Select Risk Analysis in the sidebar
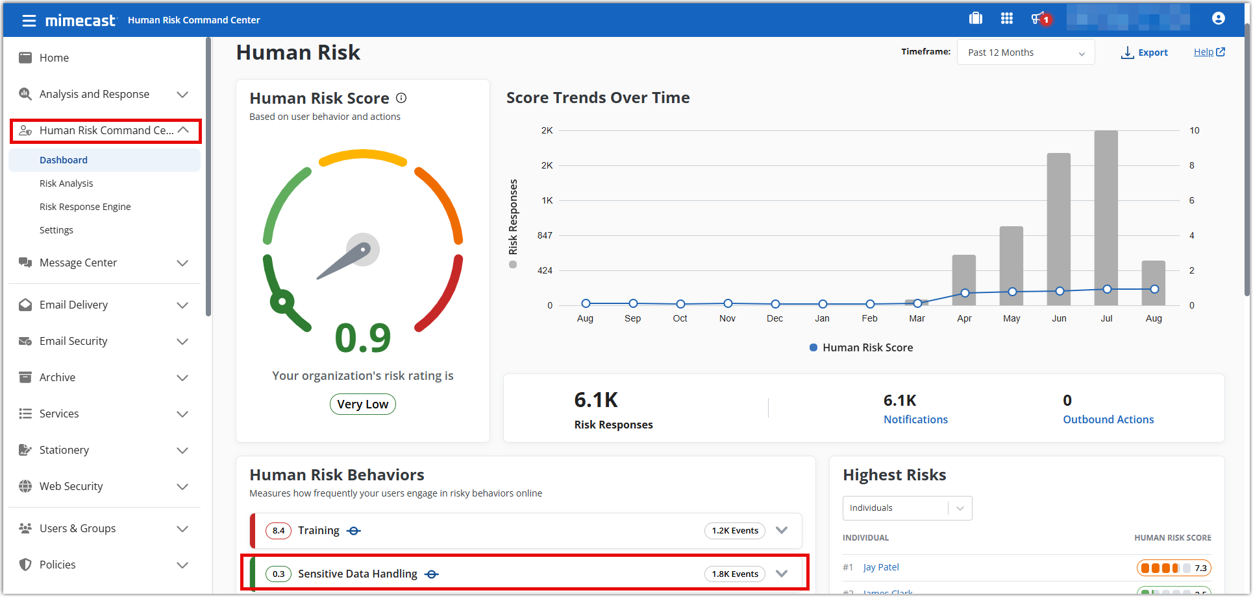 point(66,183)
